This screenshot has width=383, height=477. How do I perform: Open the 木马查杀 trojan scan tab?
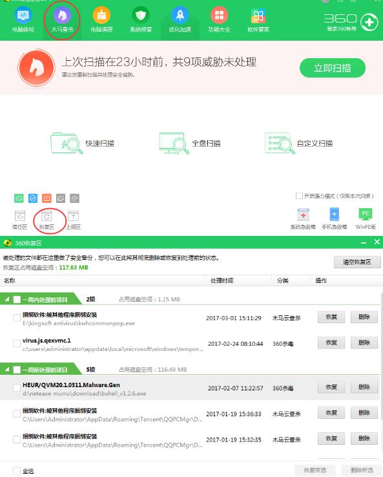pos(62,20)
